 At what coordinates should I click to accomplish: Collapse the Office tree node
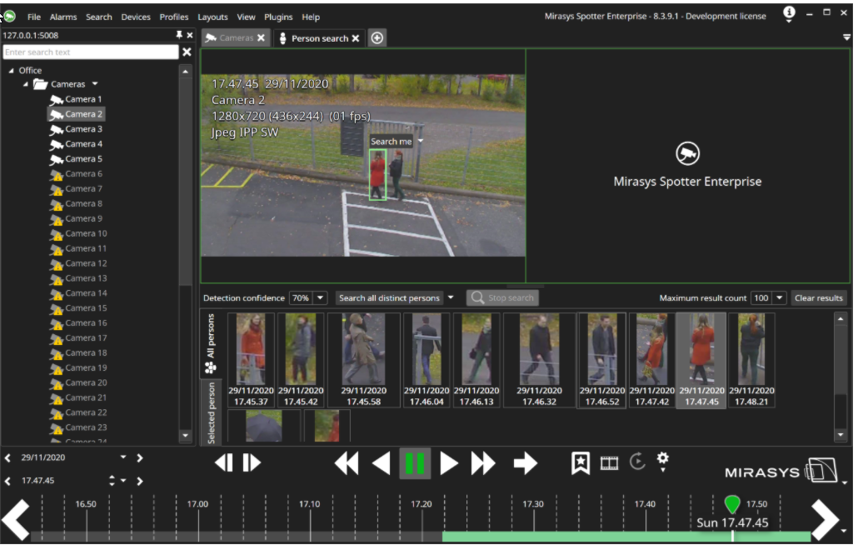tap(11, 71)
